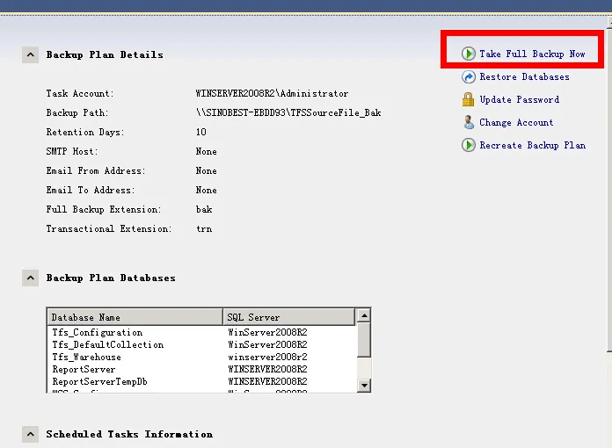
Task: Open the Restore Databases link
Action: pos(524,77)
